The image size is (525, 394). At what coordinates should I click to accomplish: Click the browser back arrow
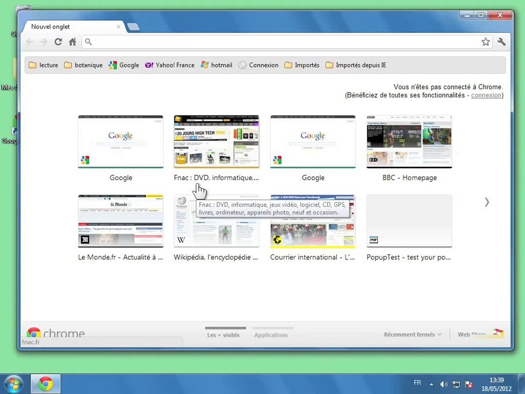click(x=30, y=42)
